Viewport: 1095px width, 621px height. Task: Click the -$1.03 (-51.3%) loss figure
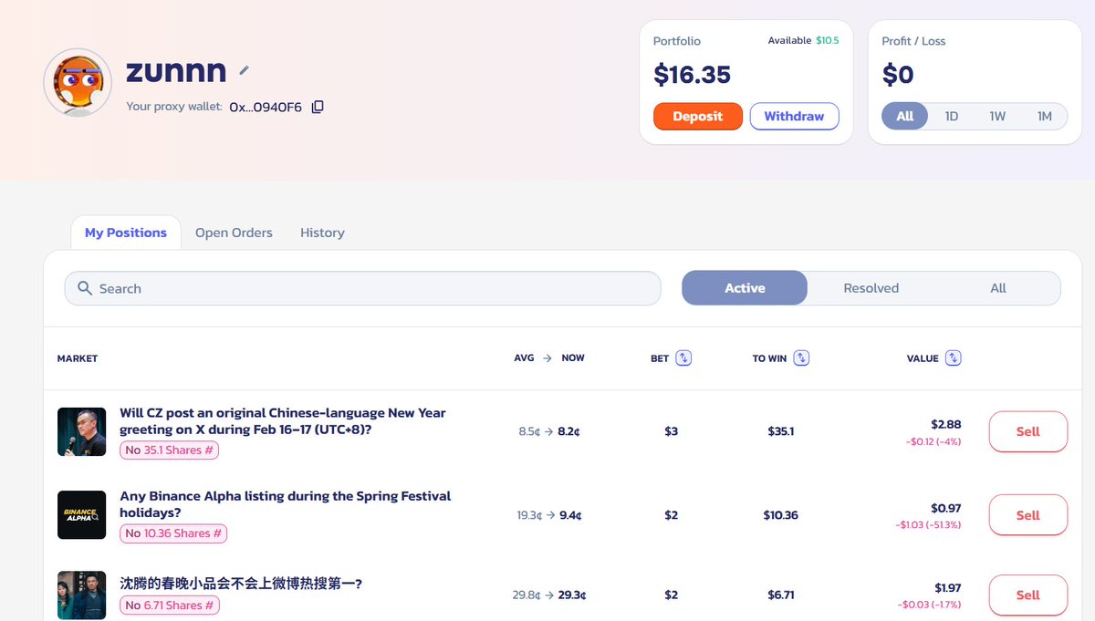click(x=928, y=525)
